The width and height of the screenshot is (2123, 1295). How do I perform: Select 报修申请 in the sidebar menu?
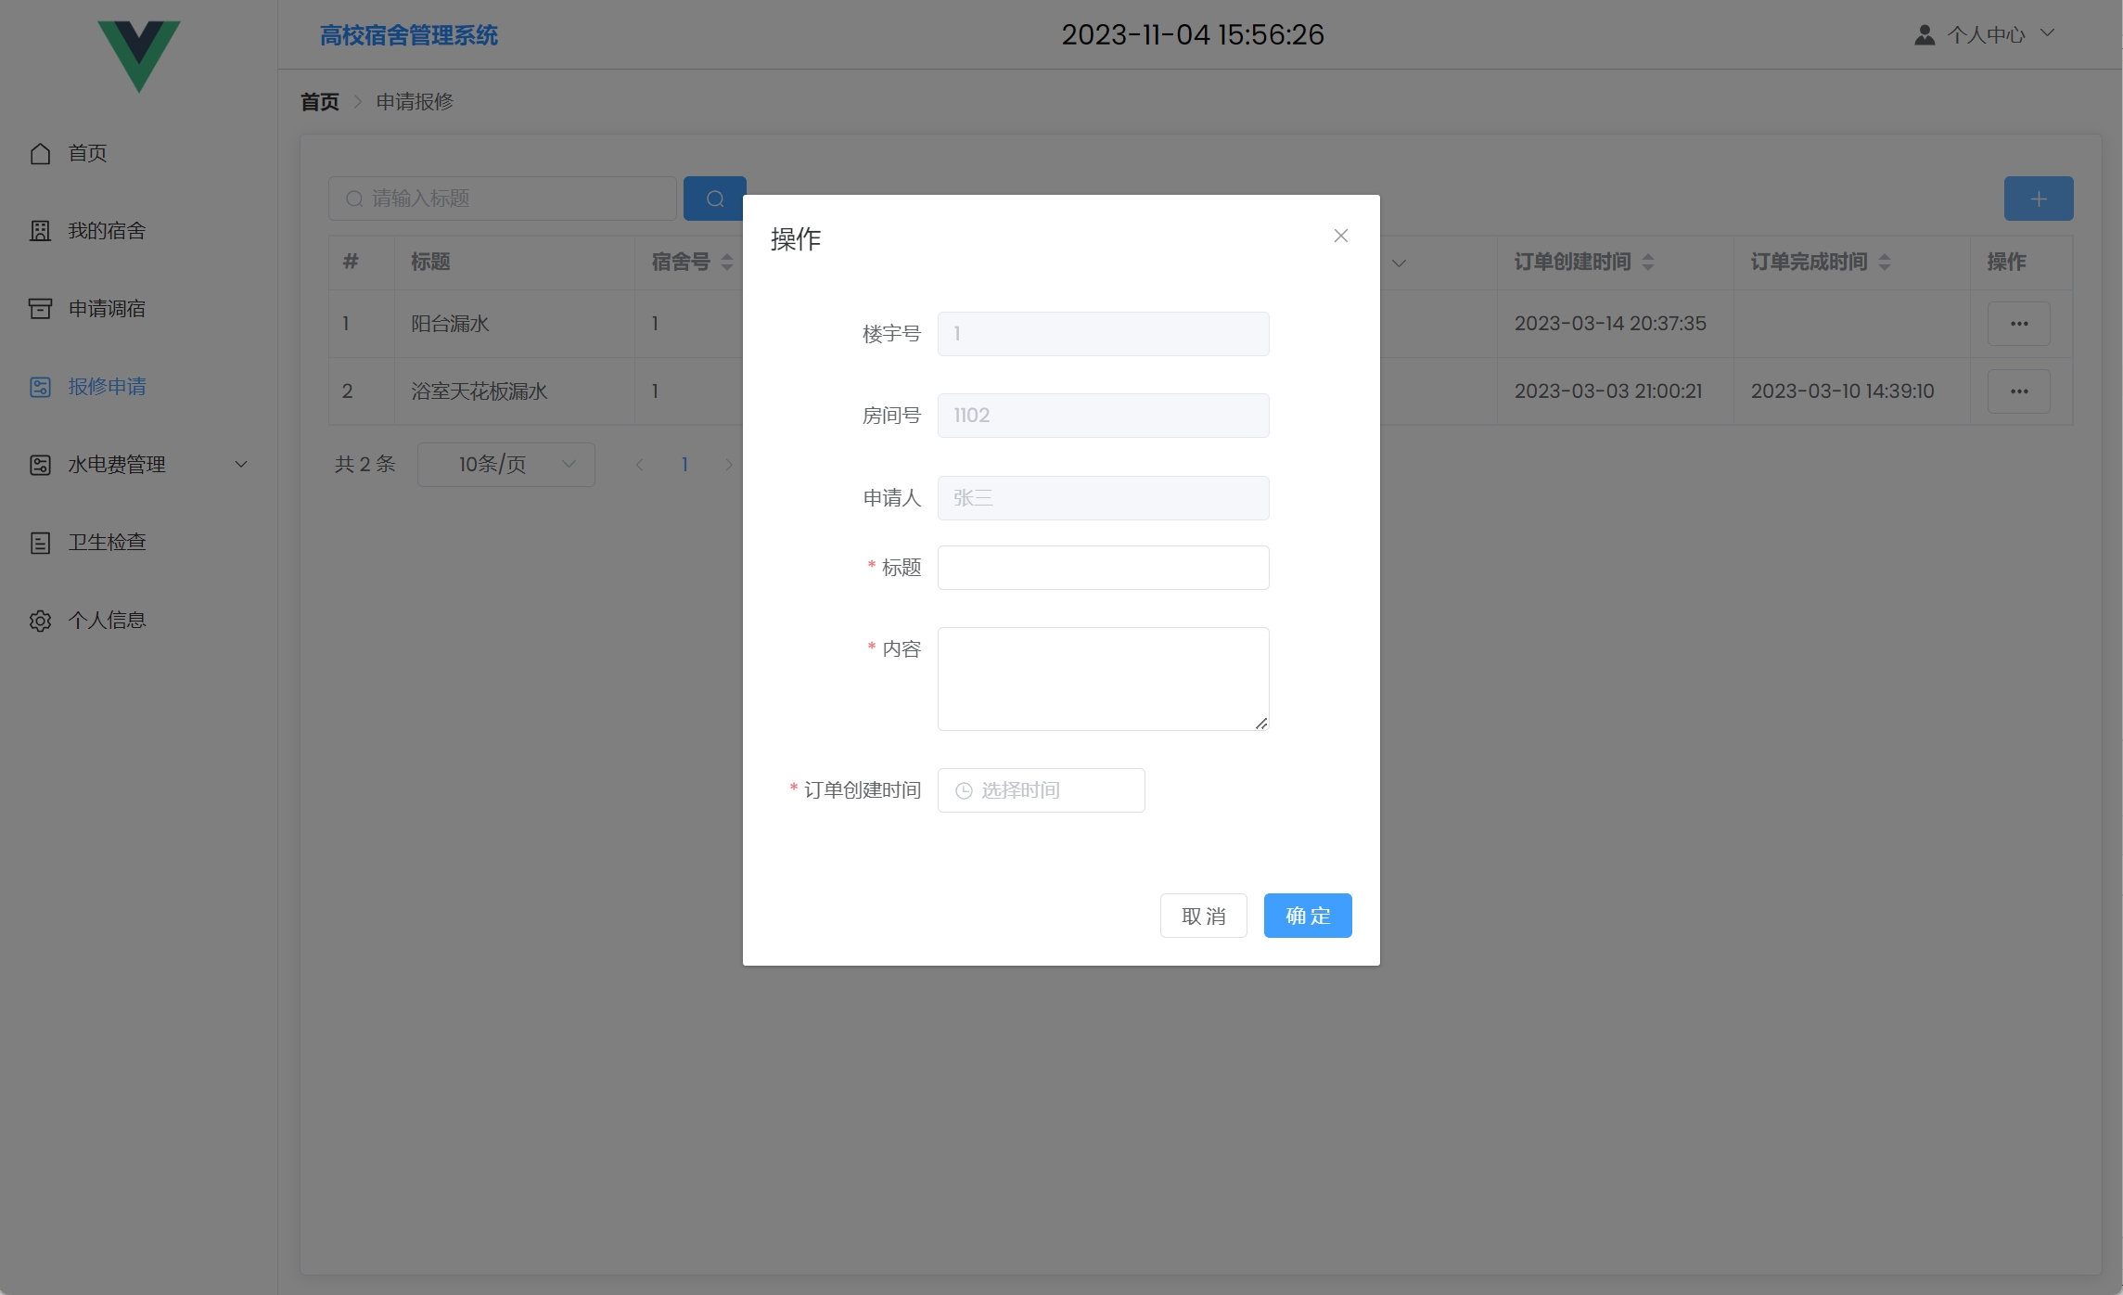(x=107, y=387)
